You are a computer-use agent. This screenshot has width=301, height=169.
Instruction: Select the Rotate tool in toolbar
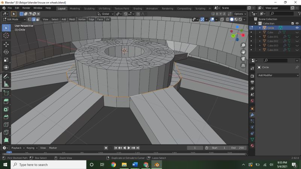click(x=6, y=52)
